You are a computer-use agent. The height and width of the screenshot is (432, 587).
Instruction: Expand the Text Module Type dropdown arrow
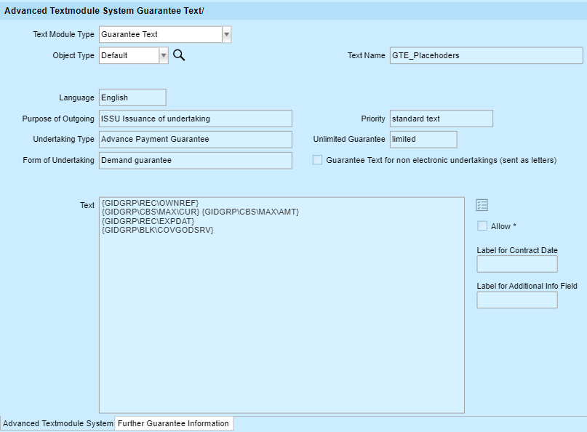point(226,34)
